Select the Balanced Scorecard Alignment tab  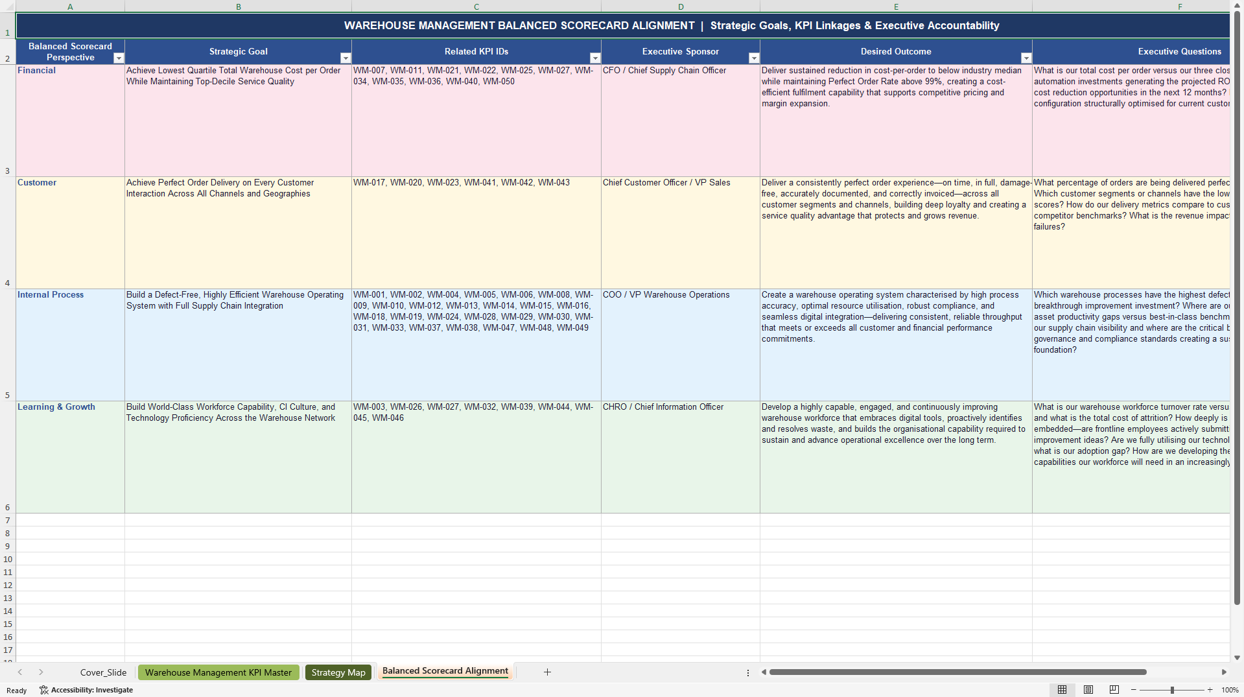[x=445, y=671]
